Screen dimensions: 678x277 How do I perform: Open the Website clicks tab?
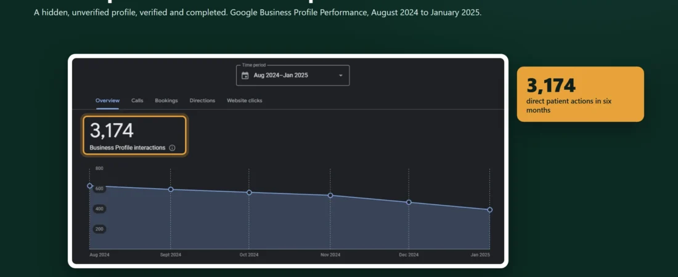[244, 101]
